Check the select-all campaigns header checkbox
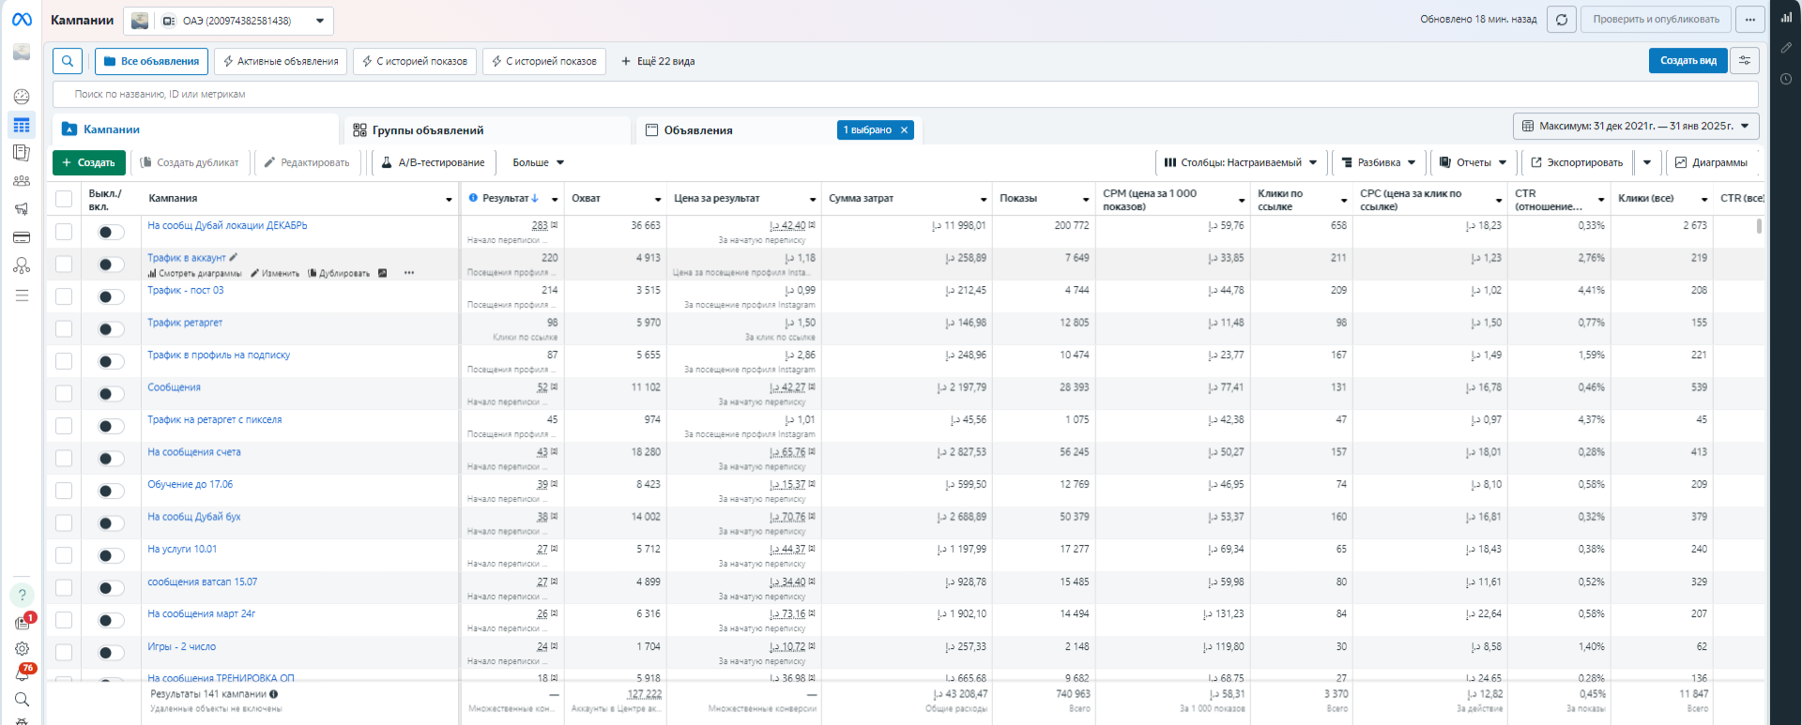The image size is (1802, 725). 64,199
